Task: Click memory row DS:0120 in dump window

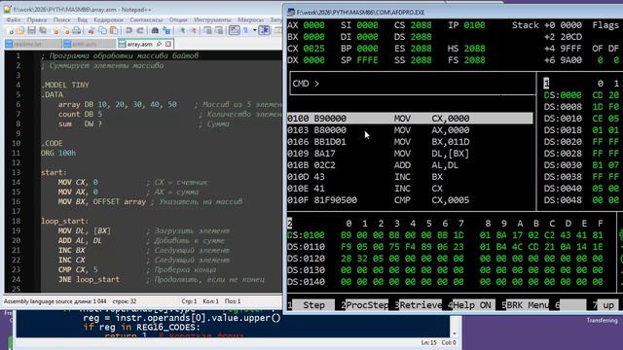Action: click(445, 259)
